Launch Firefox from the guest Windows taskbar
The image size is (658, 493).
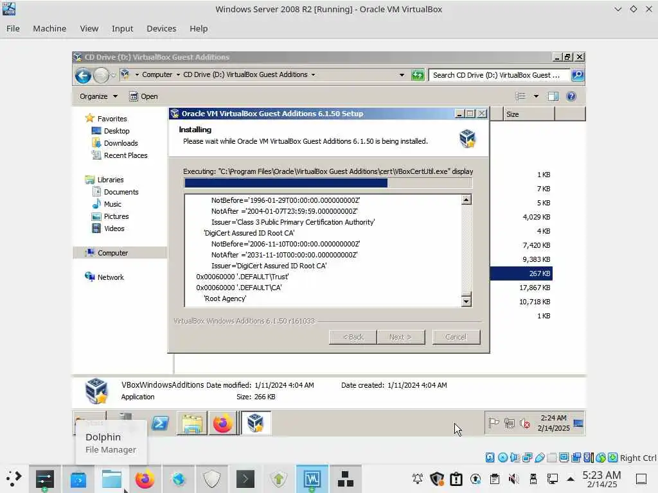(x=222, y=424)
